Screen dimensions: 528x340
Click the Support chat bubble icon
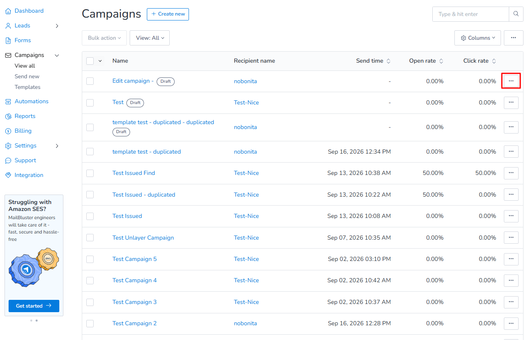click(8, 161)
